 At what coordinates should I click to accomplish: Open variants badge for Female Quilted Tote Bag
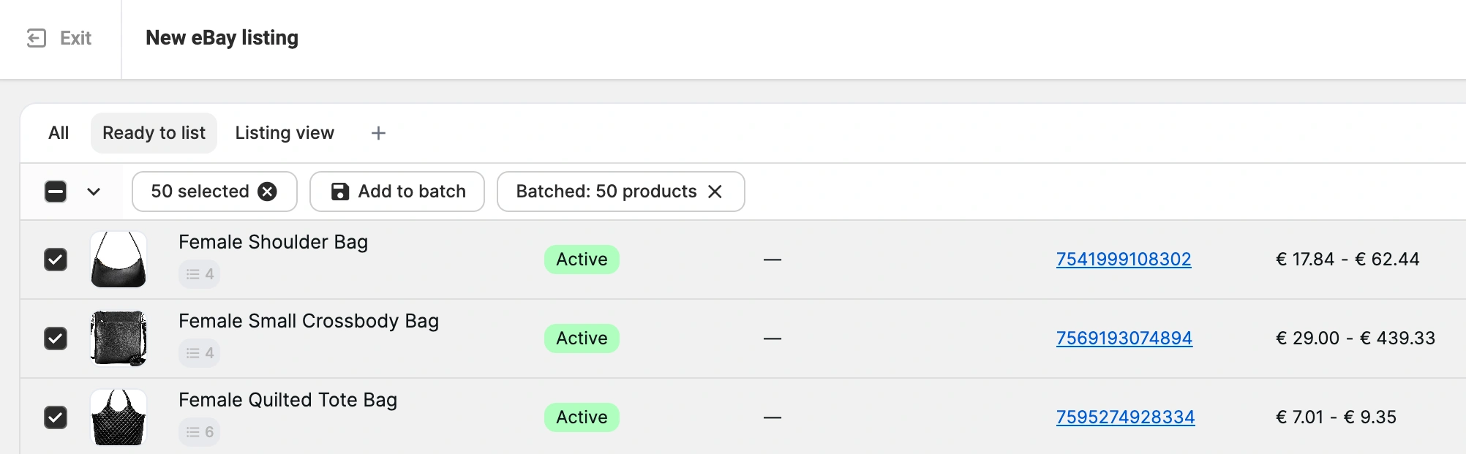coord(199,432)
